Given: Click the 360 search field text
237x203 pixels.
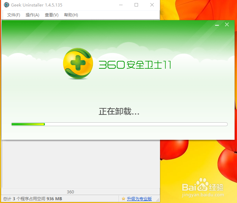Looking at the screenshot, I should coord(71,192).
